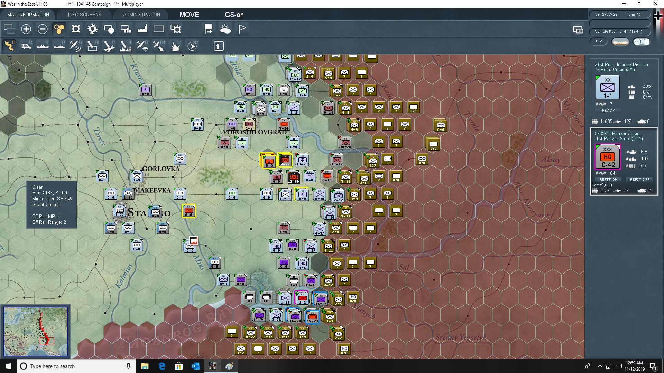Select F8 bomb city mode icon

126,46
